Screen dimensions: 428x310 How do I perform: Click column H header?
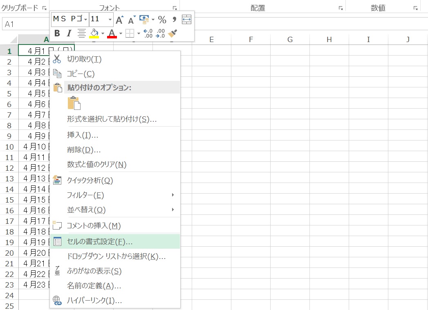(329, 39)
